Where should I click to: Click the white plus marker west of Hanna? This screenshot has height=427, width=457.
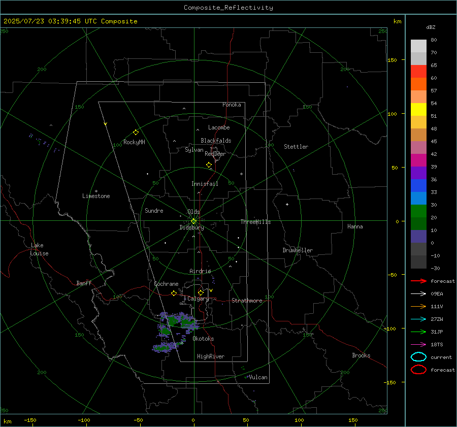coord(287,204)
